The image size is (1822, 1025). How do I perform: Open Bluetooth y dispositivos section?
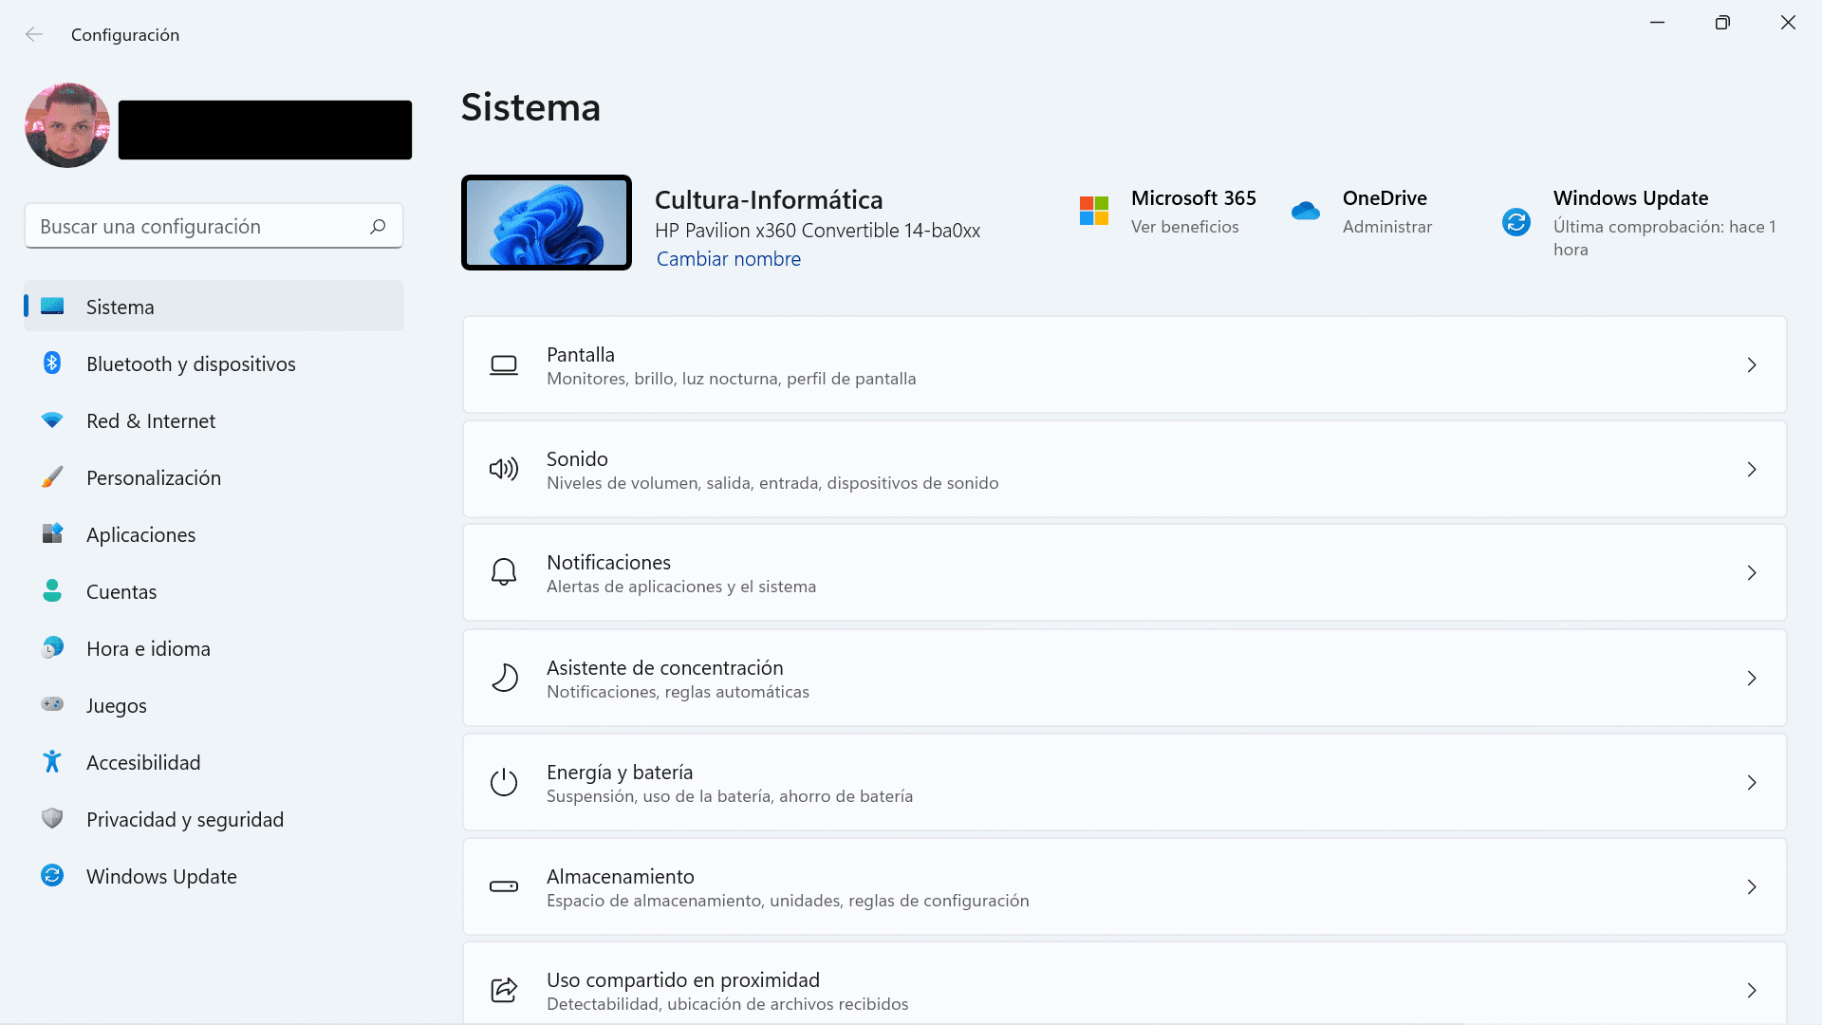pyautogui.click(x=214, y=363)
